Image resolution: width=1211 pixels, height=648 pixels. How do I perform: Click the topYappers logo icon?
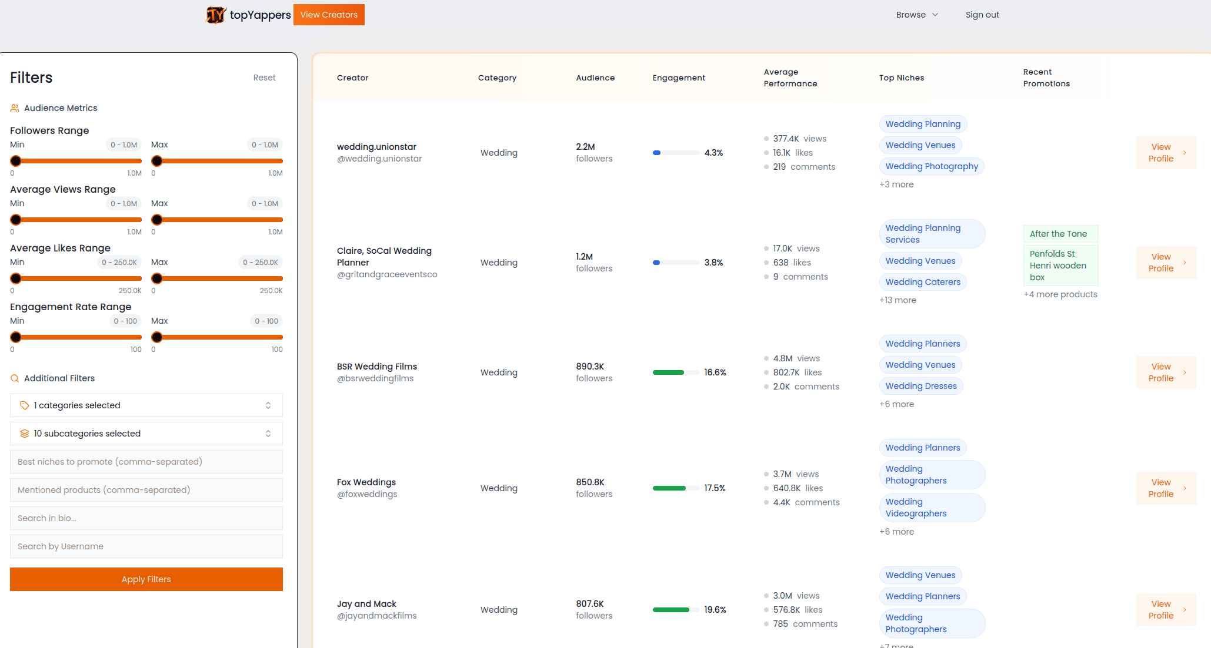(216, 15)
